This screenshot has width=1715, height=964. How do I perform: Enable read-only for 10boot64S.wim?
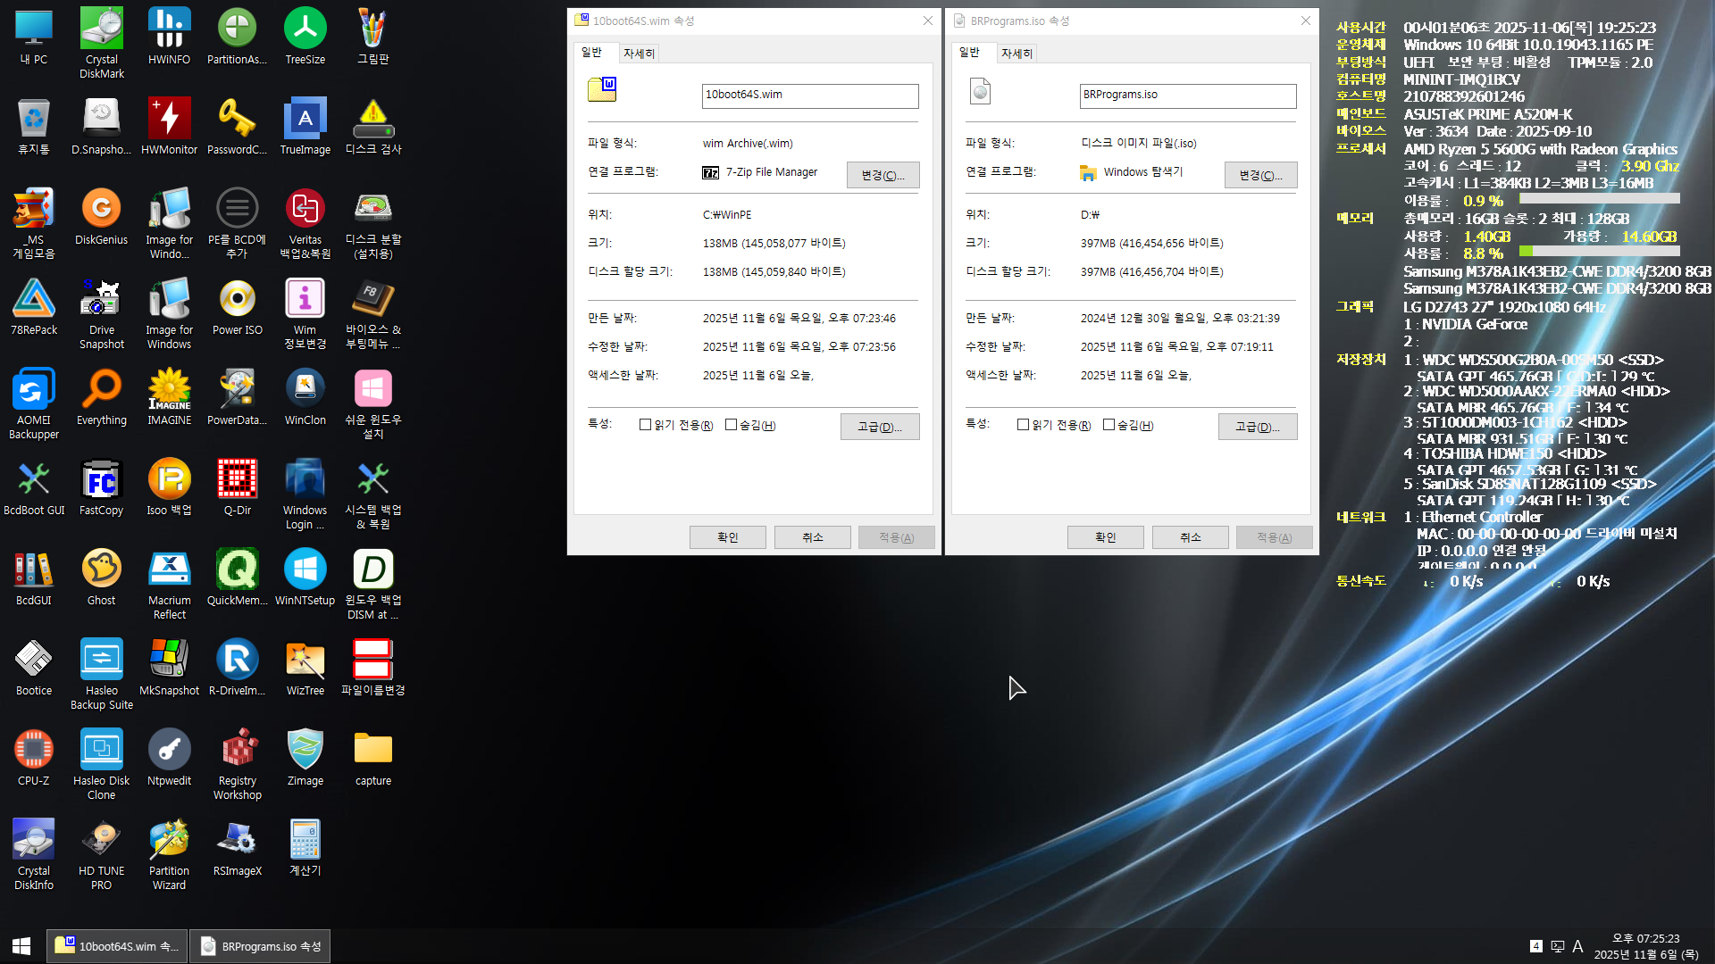pos(645,425)
